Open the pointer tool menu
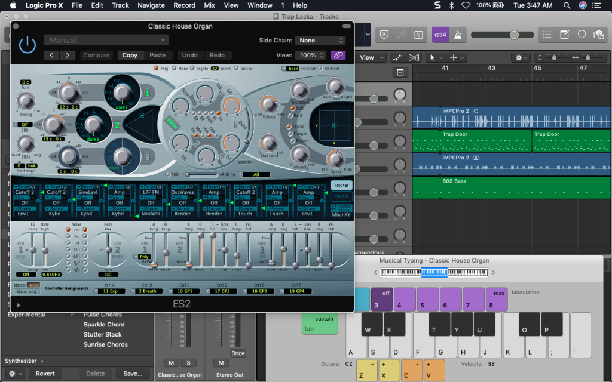The height and width of the screenshot is (382, 612). click(x=436, y=58)
